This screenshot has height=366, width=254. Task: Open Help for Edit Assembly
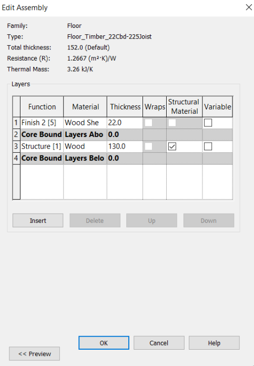tap(214, 343)
